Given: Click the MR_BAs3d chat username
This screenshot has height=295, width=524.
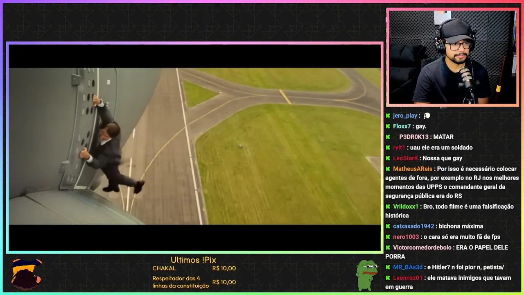Looking at the screenshot, I should 407,267.
